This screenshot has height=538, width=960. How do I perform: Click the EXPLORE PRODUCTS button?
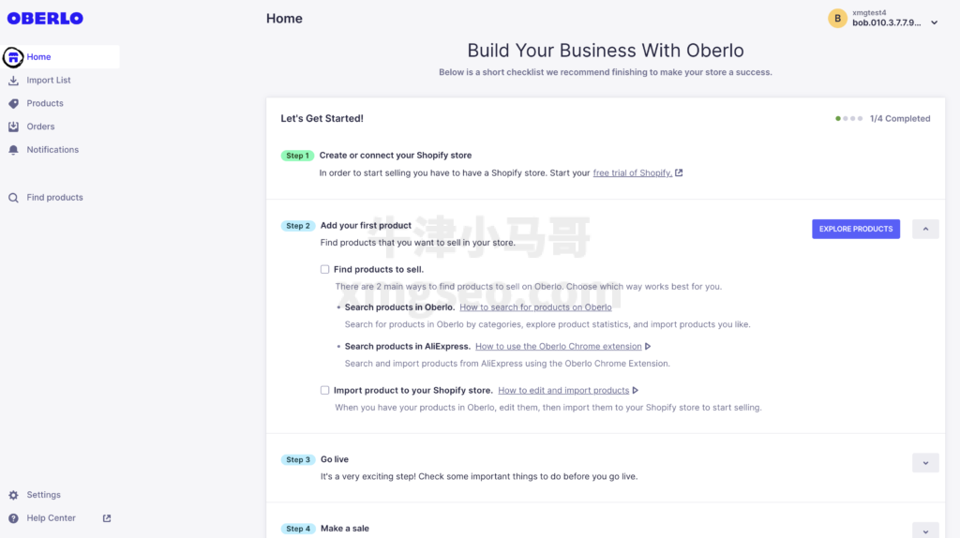[856, 229]
